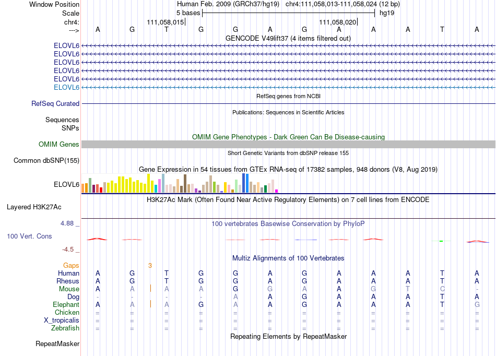Click Gene Expression in 54 tissues title
Viewport: 496px width, 356px height.
288,170
